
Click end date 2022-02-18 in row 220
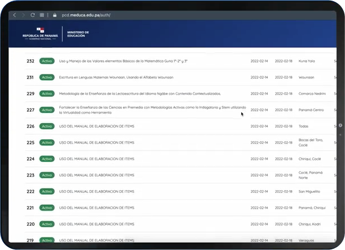[283, 224]
